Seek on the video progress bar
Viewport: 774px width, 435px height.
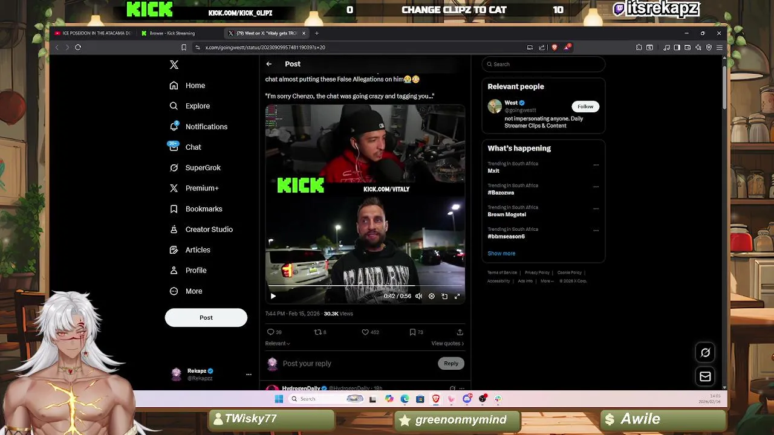[365, 286]
